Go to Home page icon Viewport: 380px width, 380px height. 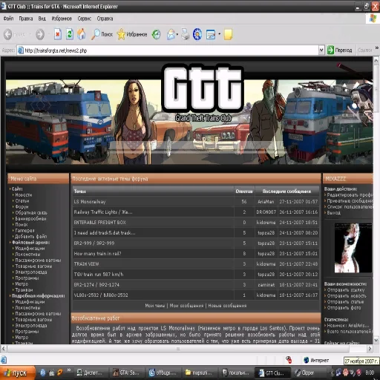click(x=82, y=34)
